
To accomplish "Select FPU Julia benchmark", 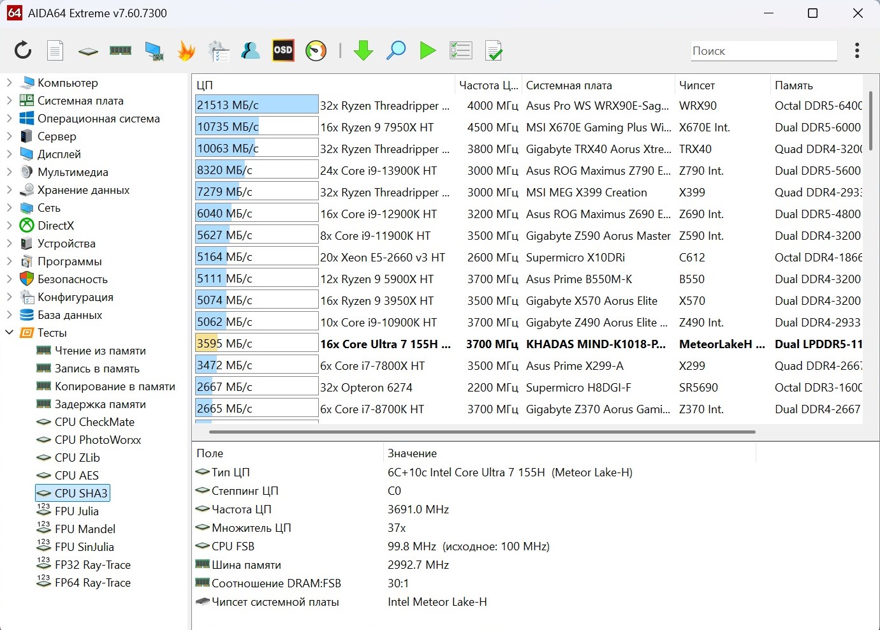I will [x=77, y=511].
